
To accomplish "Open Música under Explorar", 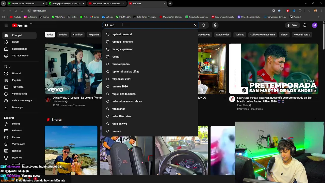I will click(19, 124).
